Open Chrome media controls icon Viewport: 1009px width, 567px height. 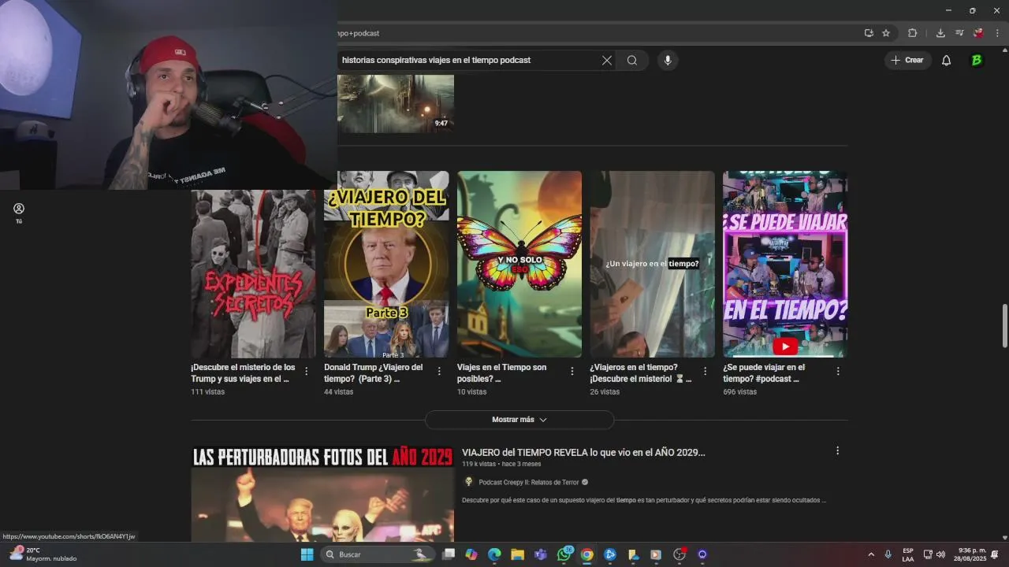(959, 33)
